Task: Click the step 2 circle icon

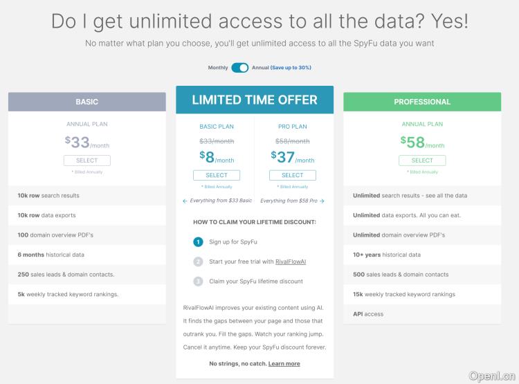Action: [x=198, y=262]
